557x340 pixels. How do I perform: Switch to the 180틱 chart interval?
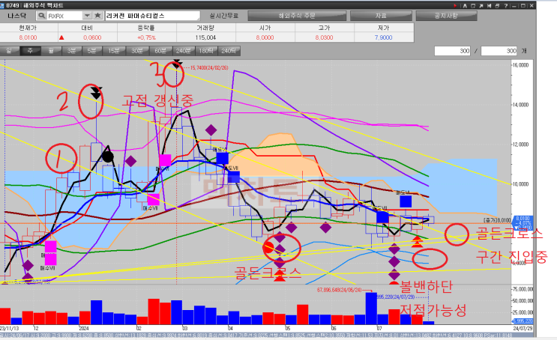click(x=206, y=51)
